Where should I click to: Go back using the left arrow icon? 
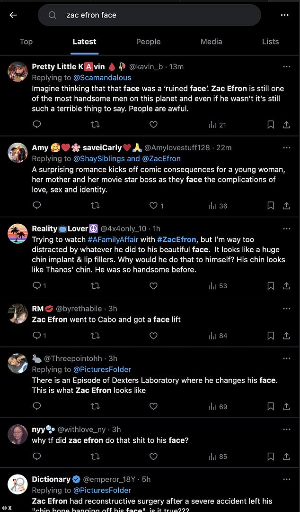point(13,15)
